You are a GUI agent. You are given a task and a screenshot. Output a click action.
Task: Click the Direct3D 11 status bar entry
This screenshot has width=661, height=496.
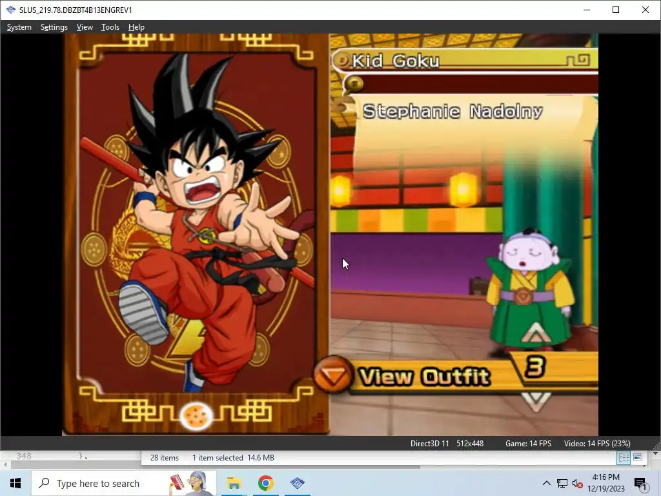(x=429, y=444)
